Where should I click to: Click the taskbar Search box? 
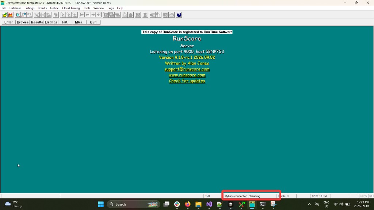(134, 204)
